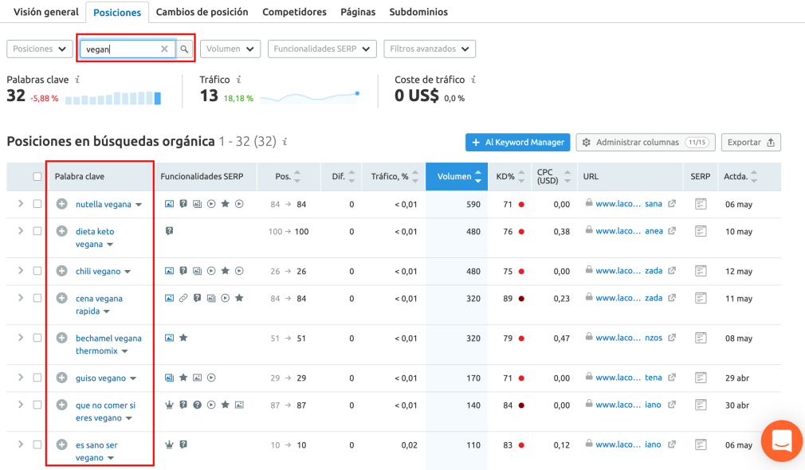Open Administrar columnas settings
The height and width of the screenshot is (470, 805).
point(646,142)
